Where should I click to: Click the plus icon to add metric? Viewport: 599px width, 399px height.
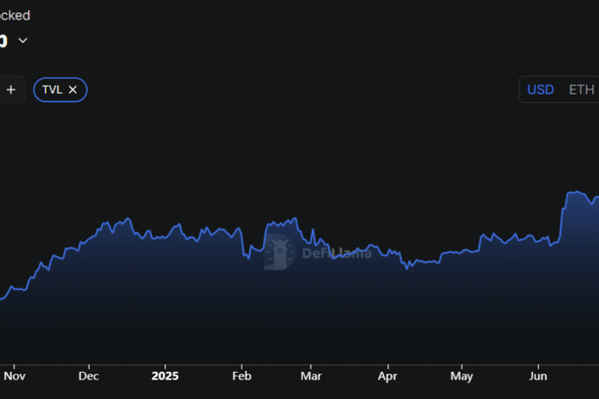tap(11, 90)
